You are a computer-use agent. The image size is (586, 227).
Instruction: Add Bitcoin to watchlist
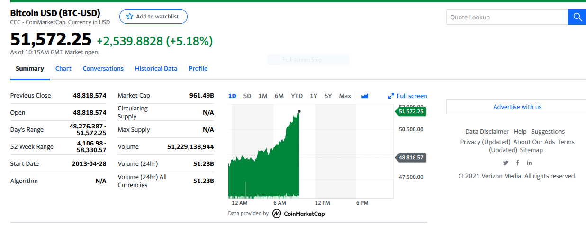(x=153, y=17)
